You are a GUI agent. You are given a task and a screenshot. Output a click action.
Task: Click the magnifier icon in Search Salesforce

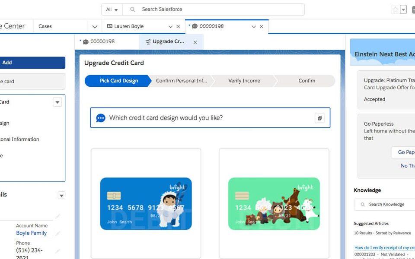[133, 9]
